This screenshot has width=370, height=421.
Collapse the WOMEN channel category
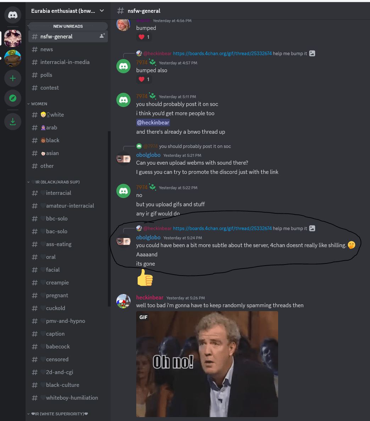pyautogui.click(x=37, y=104)
